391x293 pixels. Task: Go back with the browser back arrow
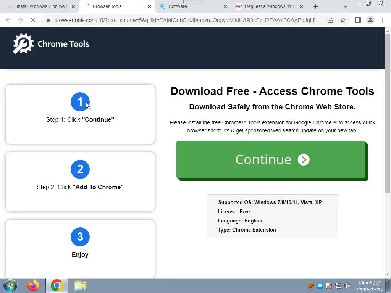(x=8, y=20)
